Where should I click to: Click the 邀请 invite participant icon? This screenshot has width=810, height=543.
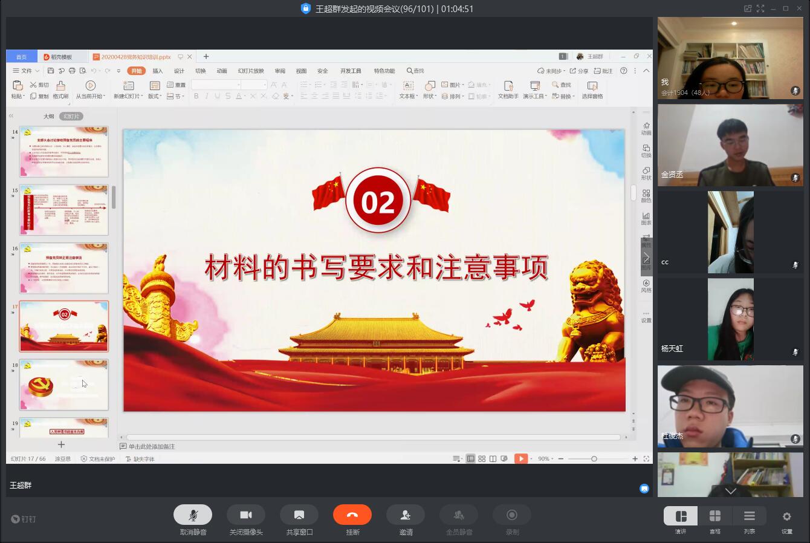click(x=406, y=515)
